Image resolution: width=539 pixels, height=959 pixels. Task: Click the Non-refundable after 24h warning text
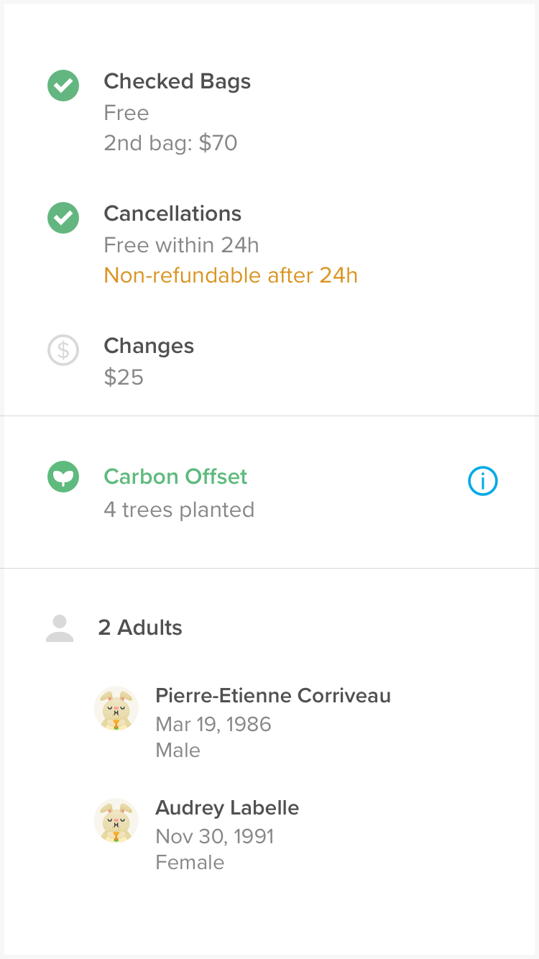coord(231,275)
